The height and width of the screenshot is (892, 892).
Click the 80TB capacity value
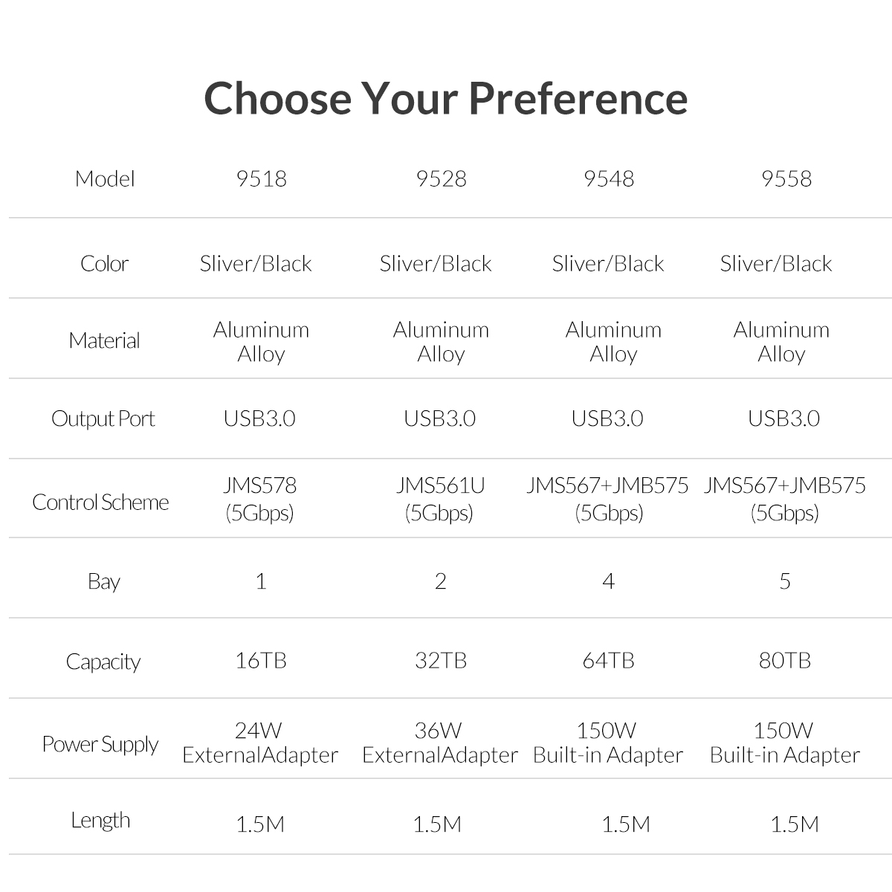tap(785, 661)
